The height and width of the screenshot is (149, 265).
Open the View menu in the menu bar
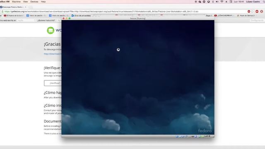click(25, 2)
